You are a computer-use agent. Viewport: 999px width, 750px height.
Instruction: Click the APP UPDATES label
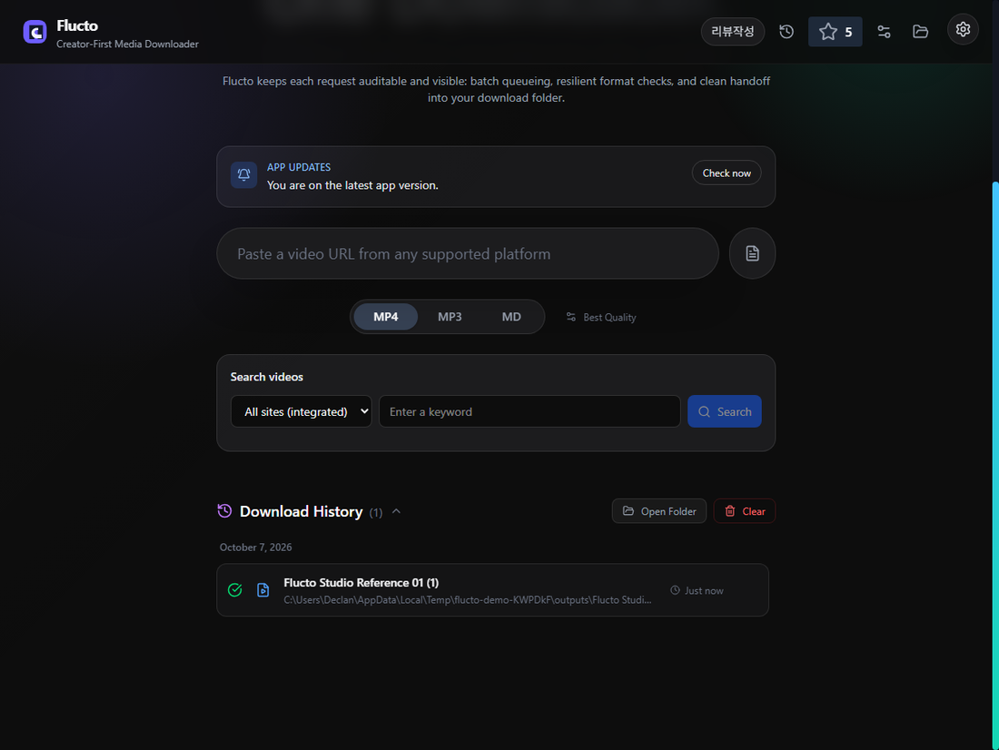click(x=299, y=168)
